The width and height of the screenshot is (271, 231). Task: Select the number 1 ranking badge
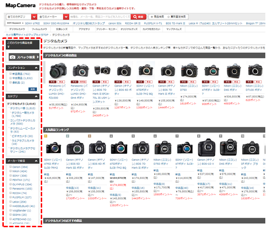[45, 136]
